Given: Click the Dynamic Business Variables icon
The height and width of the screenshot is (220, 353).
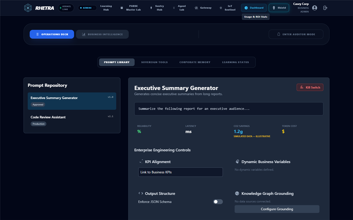Looking at the screenshot, I should coord(237,162).
